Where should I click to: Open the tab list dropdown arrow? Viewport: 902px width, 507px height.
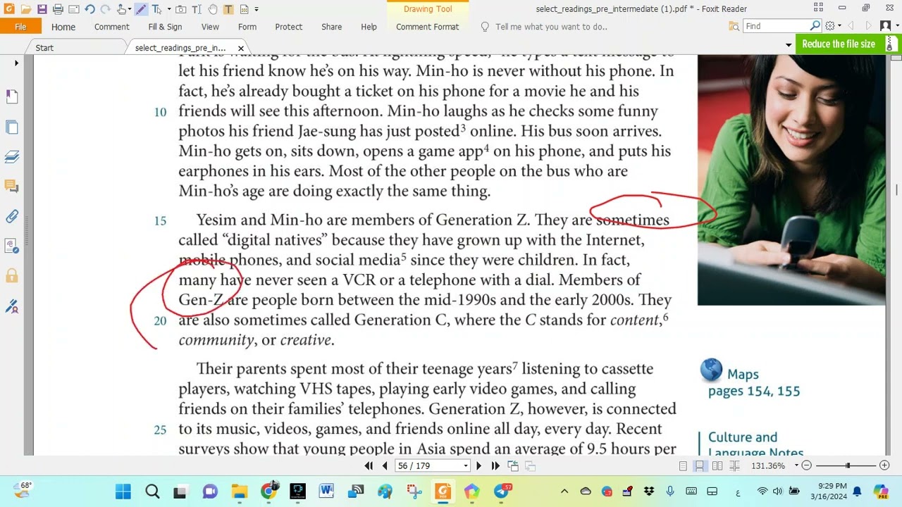(789, 45)
